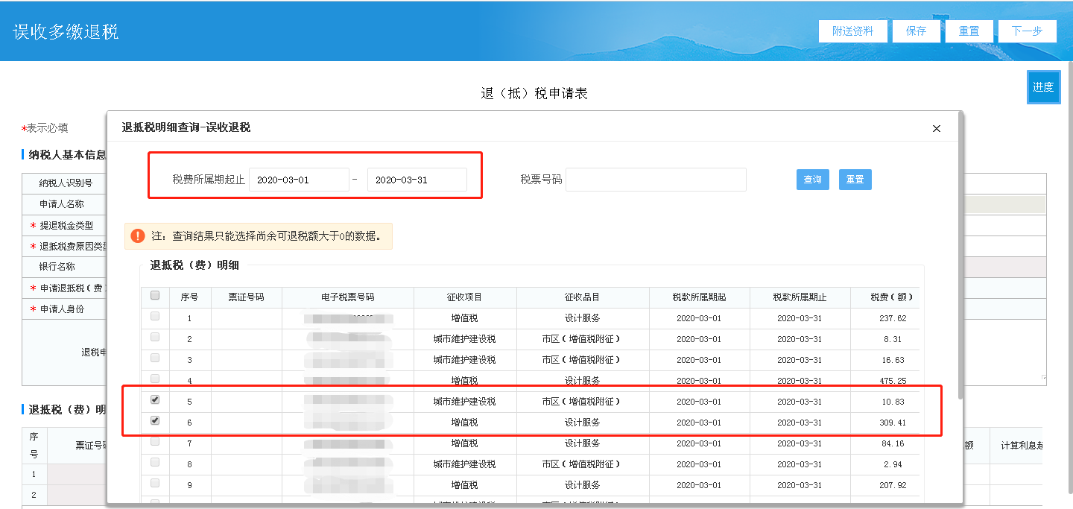The height and width of the screenshot is (509, 1073).
Task: Click the amount 309.41 in row 6
Action: click(892, 423)
